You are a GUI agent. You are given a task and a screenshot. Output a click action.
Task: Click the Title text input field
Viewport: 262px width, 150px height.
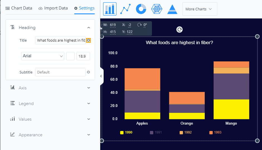(60, 41)
